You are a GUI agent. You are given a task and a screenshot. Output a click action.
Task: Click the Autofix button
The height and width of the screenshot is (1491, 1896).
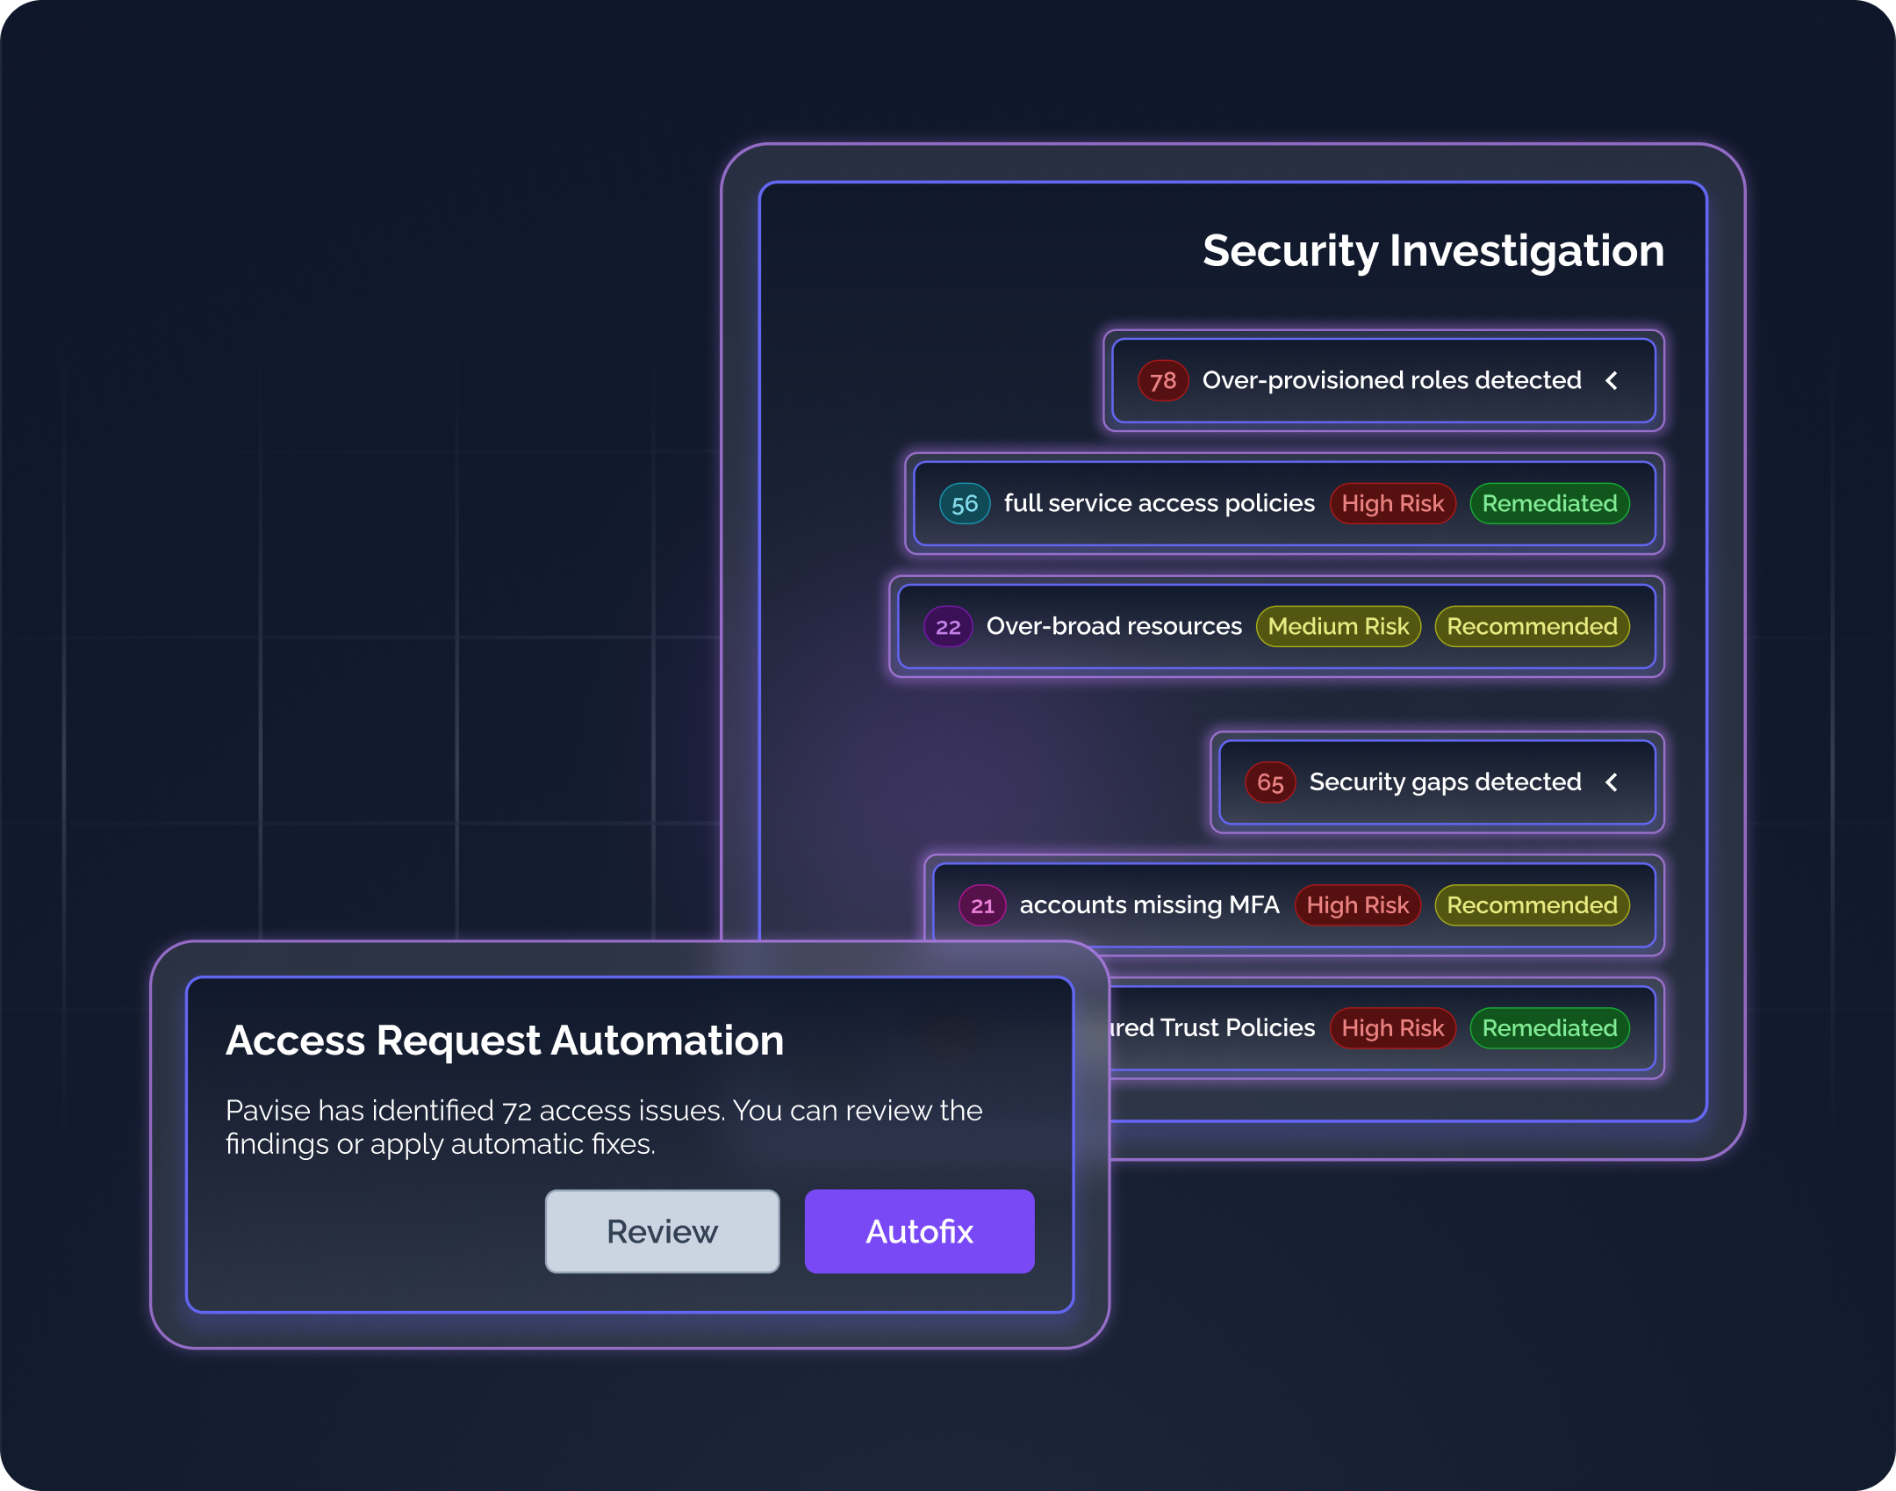coord(919,1231)
